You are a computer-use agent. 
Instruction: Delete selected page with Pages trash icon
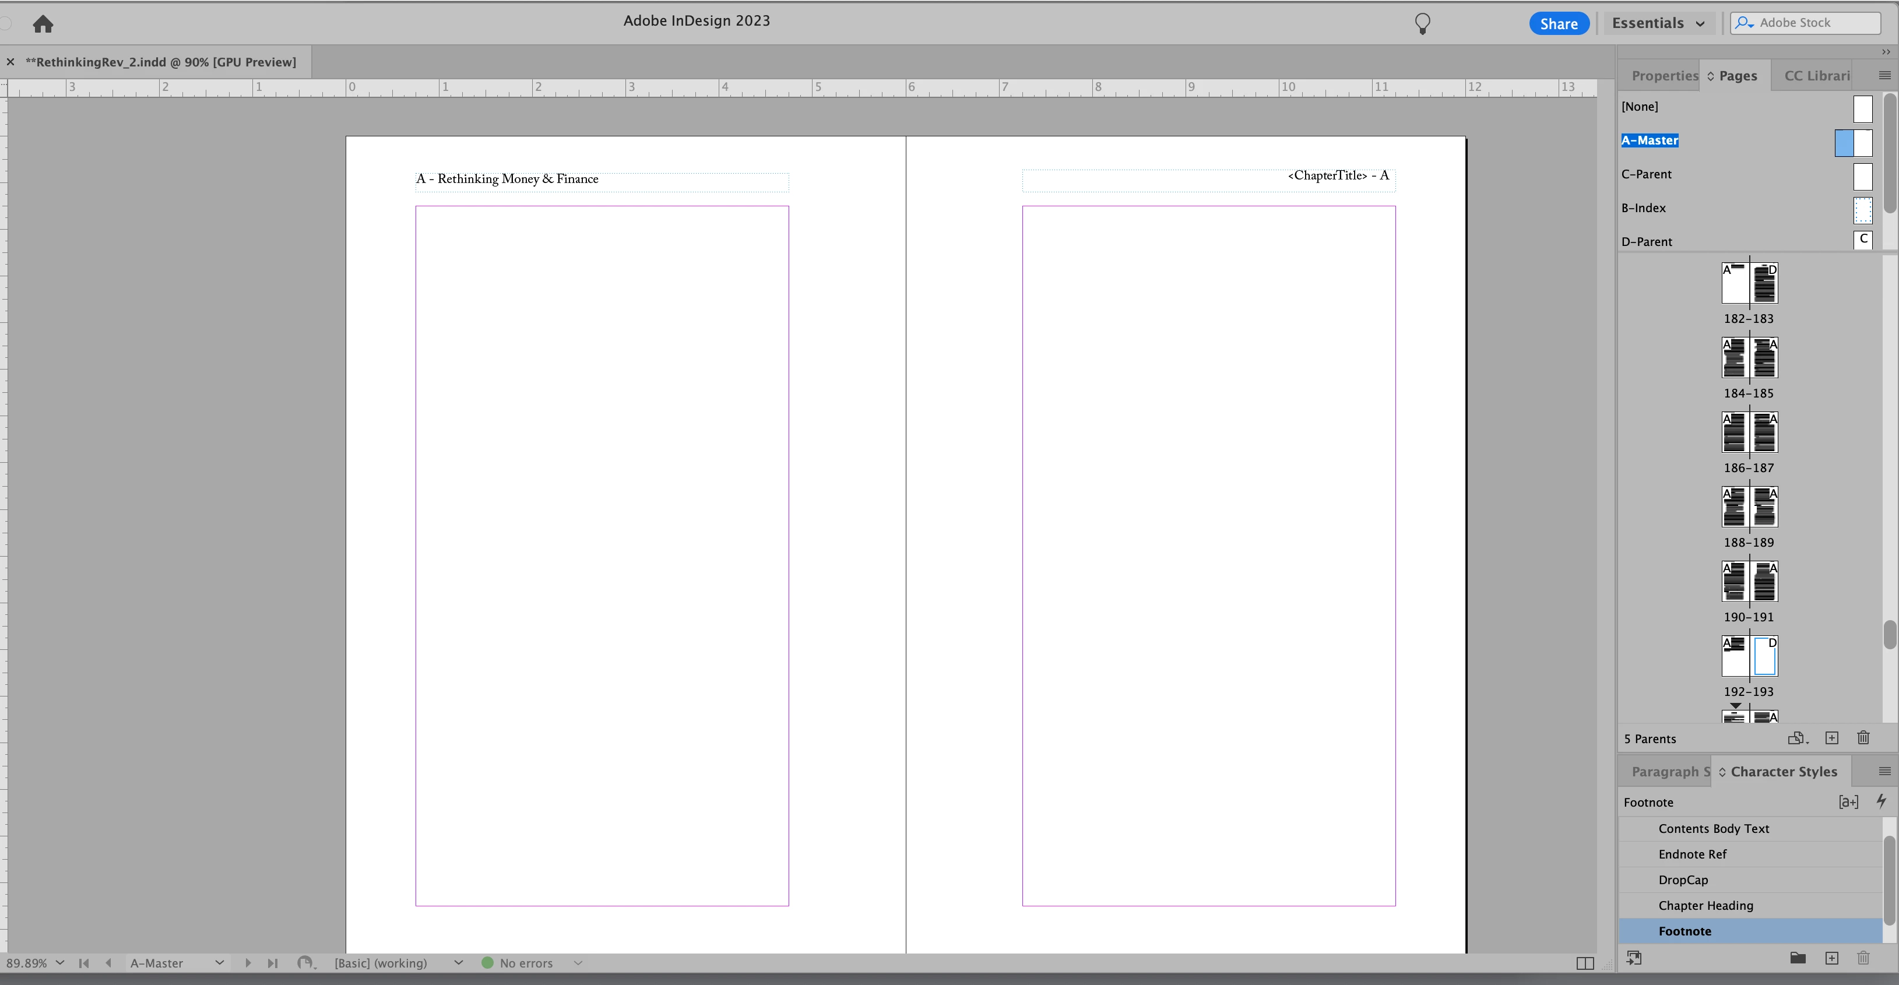tap(1863, 738)
